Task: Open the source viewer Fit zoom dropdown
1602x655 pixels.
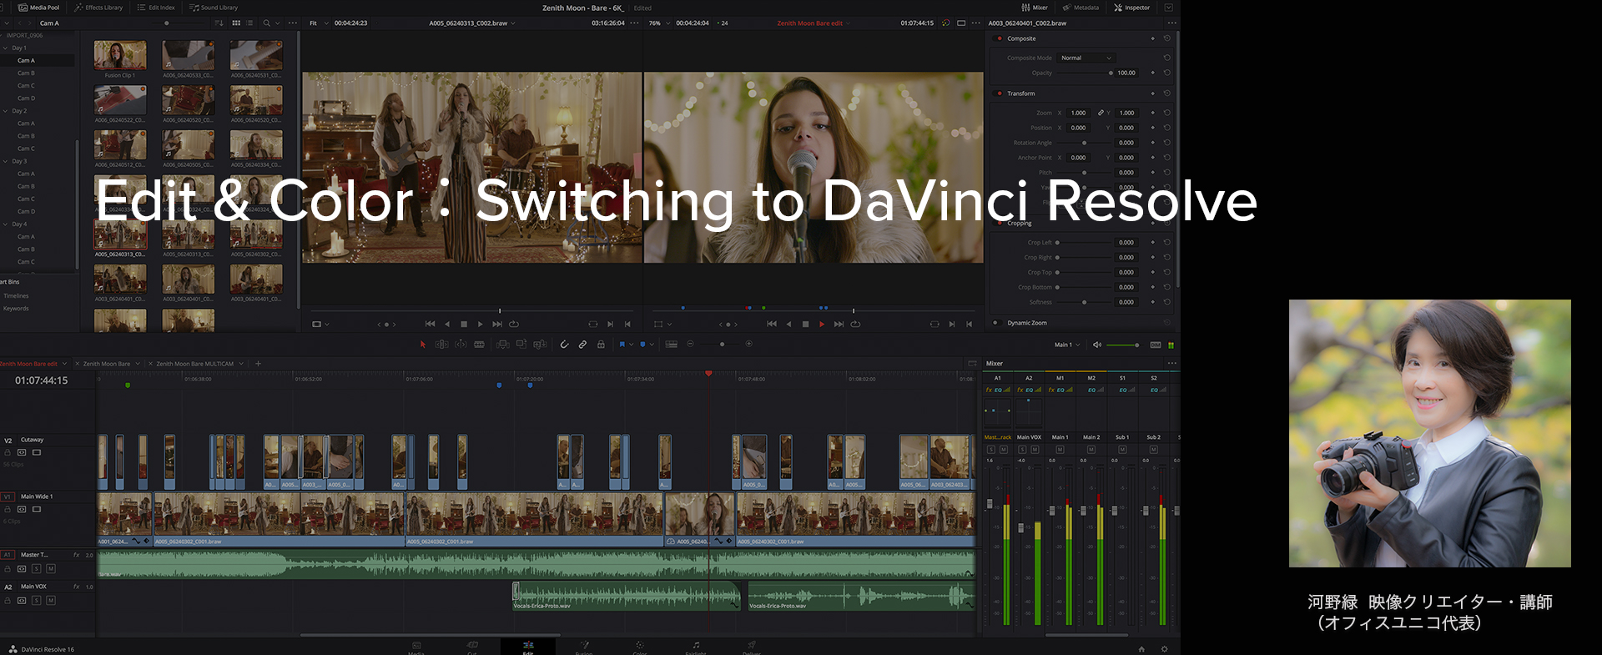Action: tap(318, 23)
